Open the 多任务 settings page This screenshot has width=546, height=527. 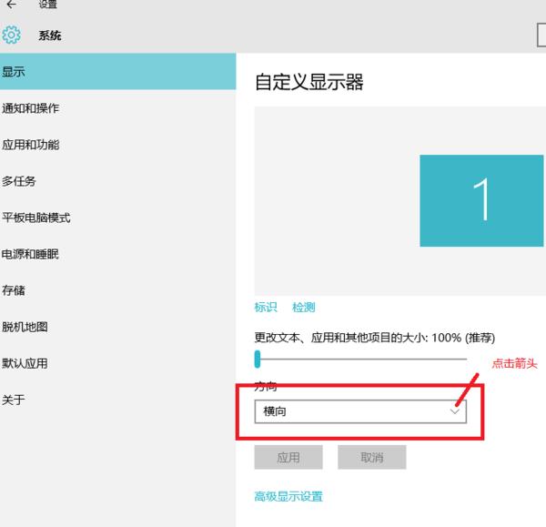tap(19, 181)
